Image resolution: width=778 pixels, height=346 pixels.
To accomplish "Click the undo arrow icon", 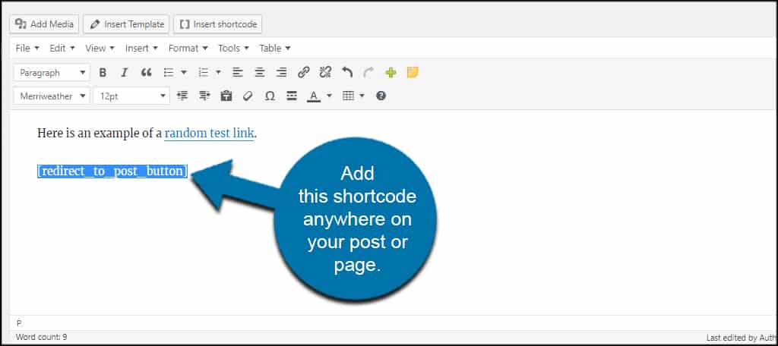I will [x=346, y=72].
